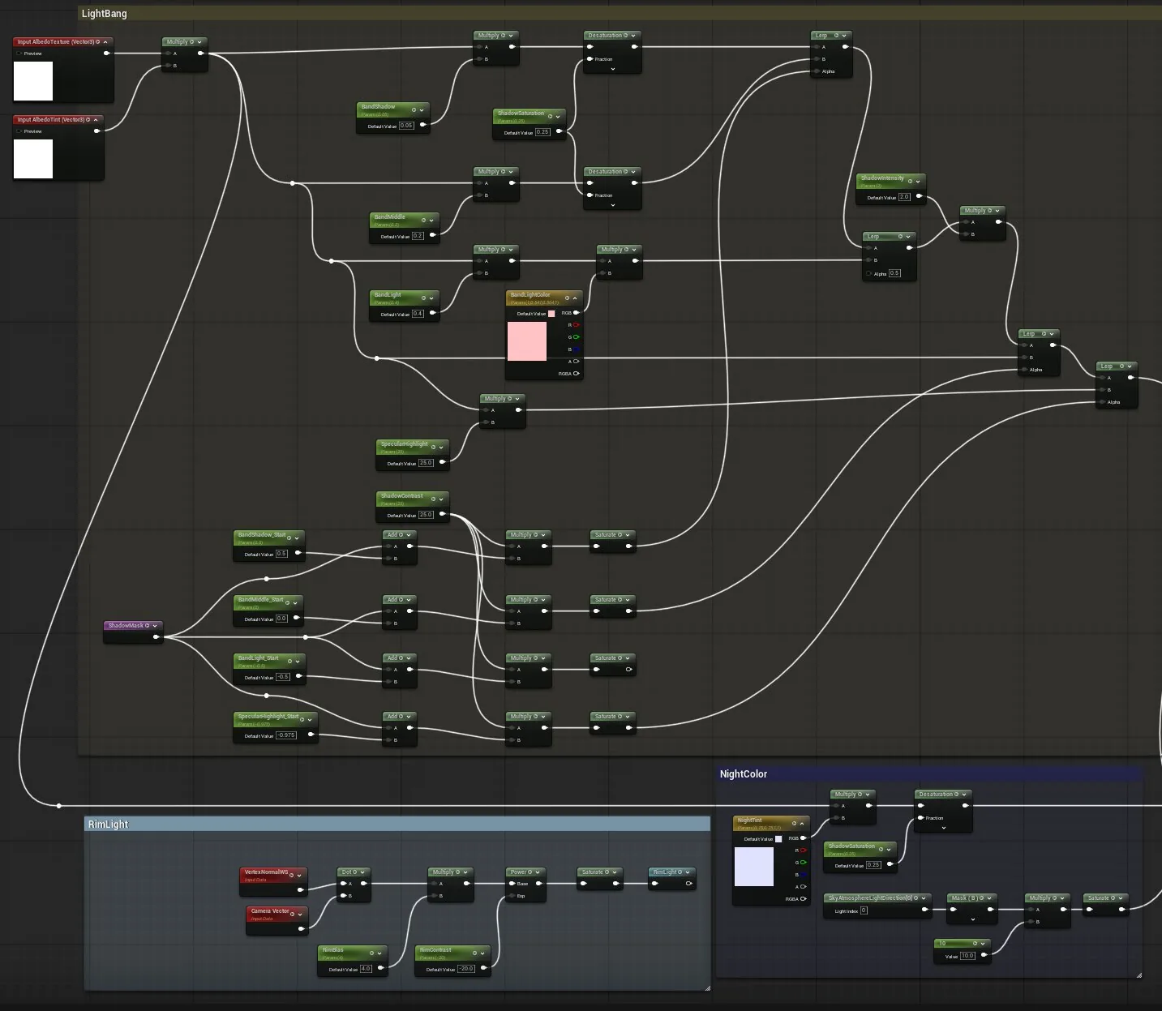The width and height of the screenshot is (1162, 1011).
Task: Select the NightColor comment box title
Action: (744, 774)
